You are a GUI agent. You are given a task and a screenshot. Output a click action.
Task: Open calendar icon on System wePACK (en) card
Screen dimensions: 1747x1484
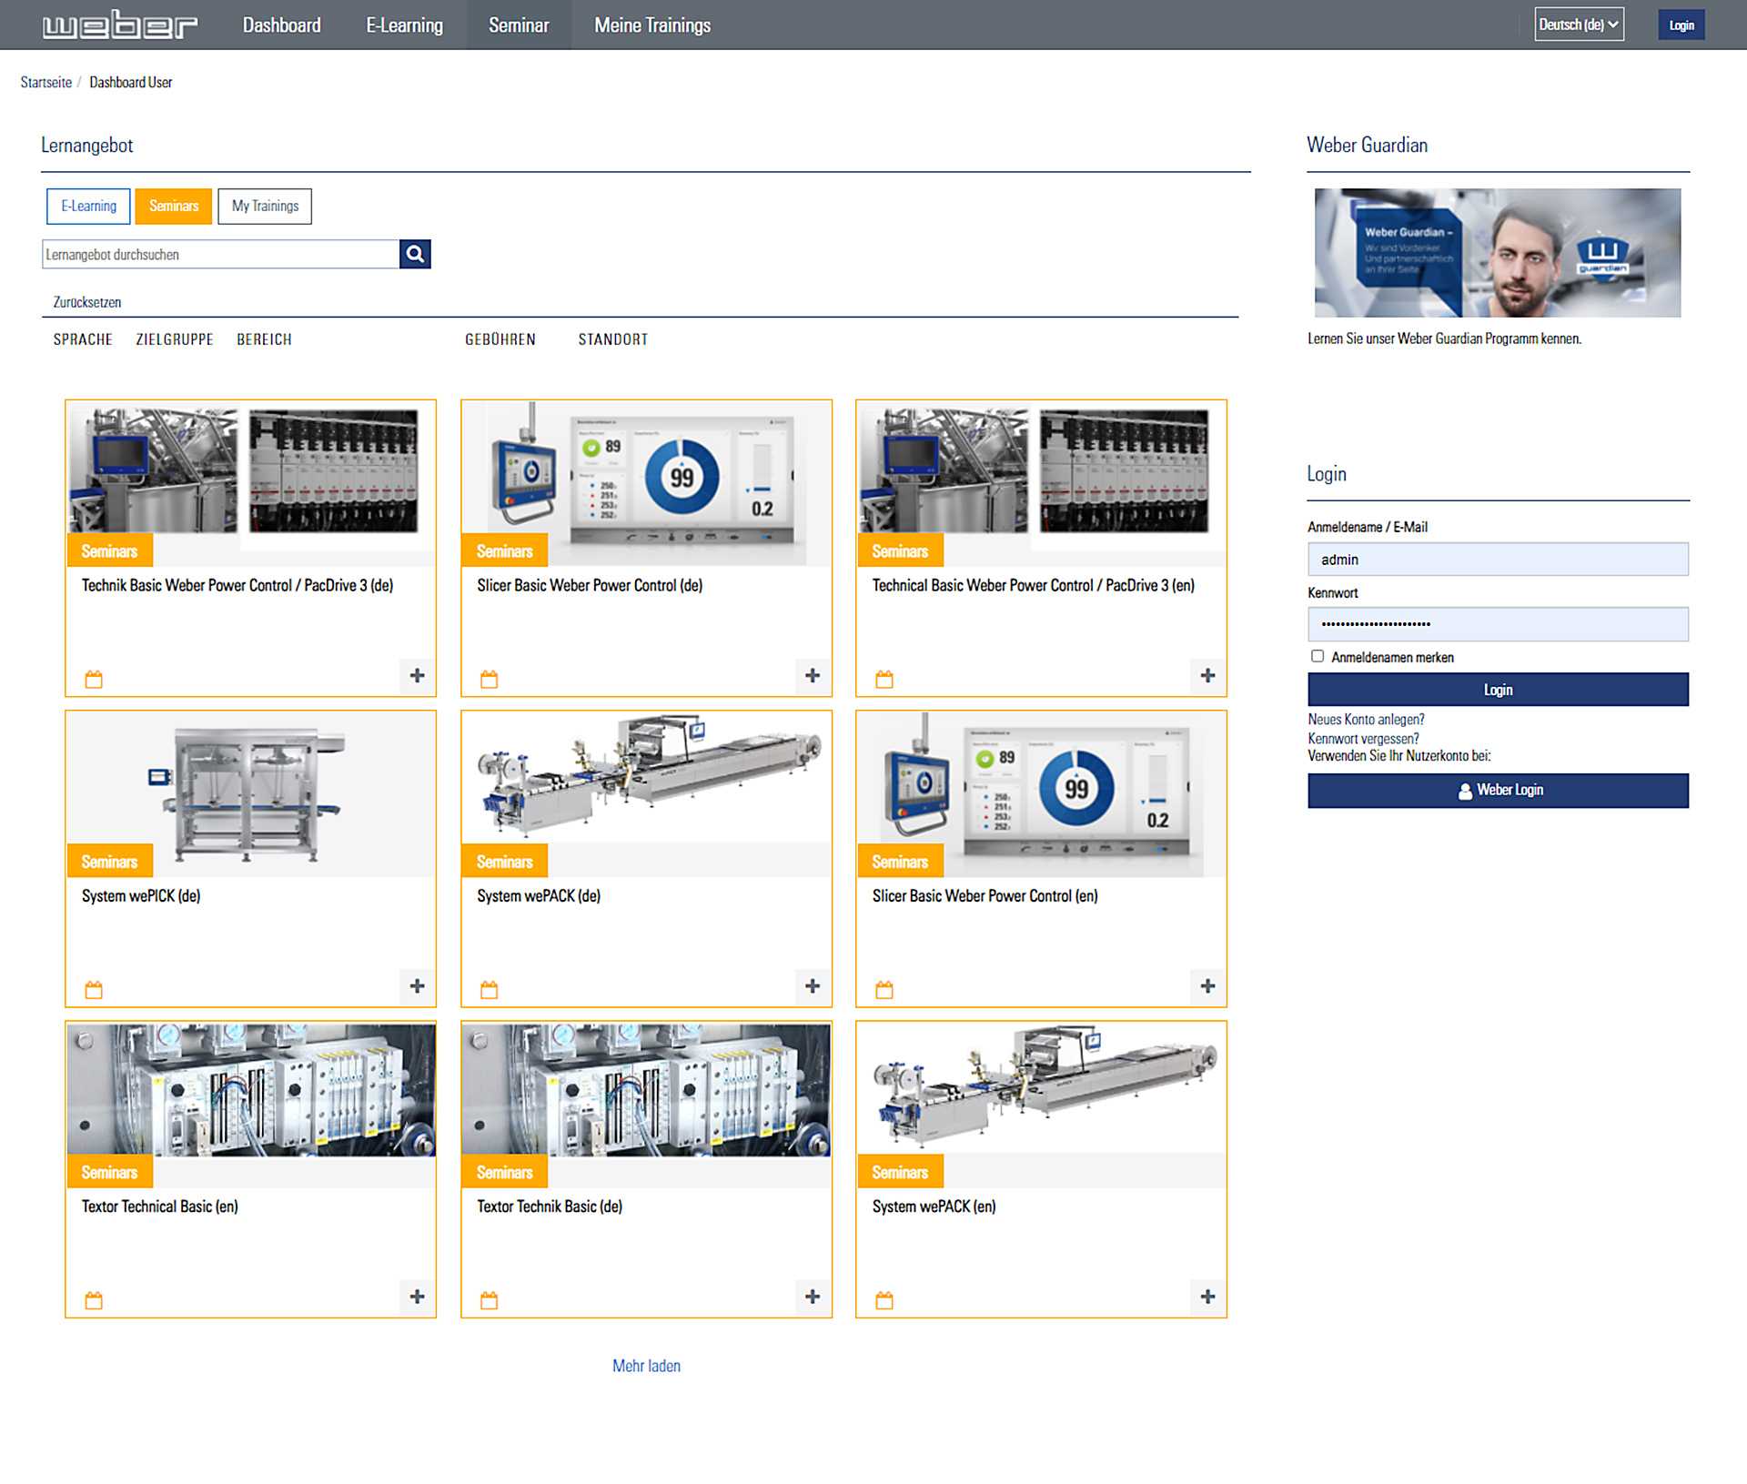(884, 1301)
